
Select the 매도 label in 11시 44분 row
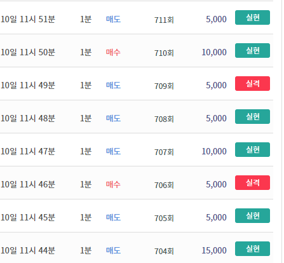(113, 250)
